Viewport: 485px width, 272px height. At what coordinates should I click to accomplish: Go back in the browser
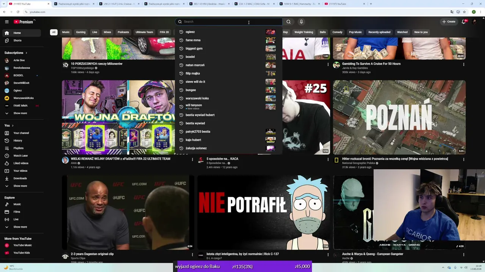[4, 12]
